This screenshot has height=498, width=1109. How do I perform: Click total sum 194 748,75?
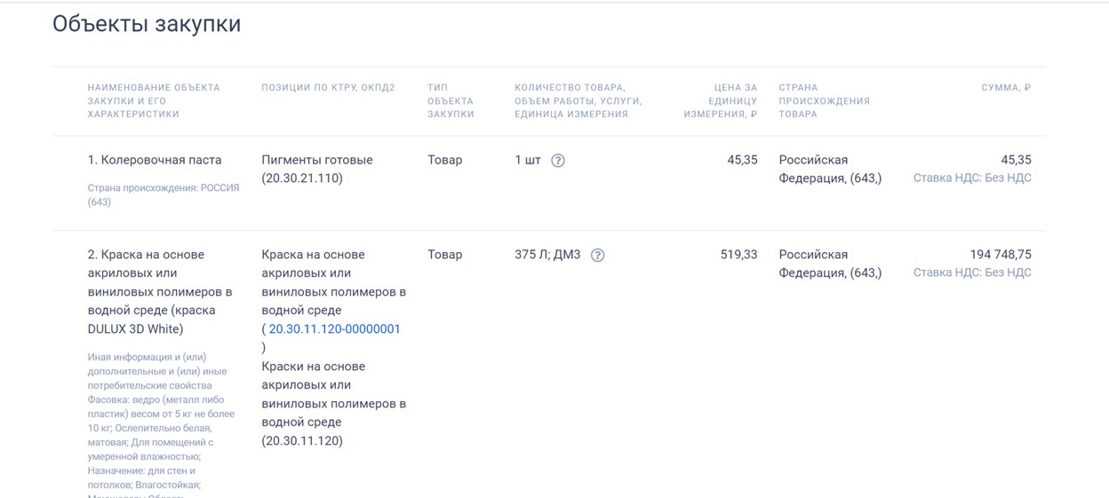pos(1000,255)
